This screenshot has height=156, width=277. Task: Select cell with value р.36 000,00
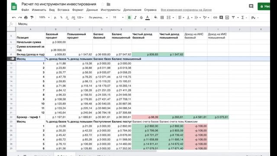56,48
